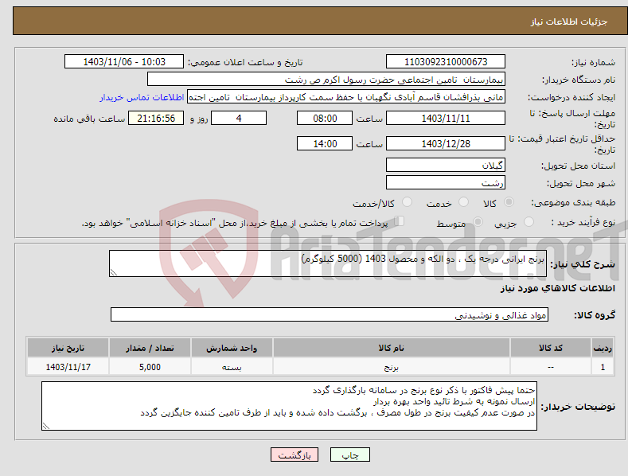Click the -- goods code cell
The height and width of the screenshot is (476, 628).
(551, 367)
